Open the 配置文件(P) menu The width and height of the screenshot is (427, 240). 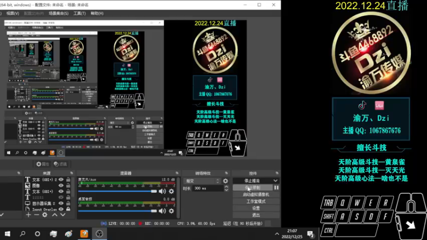34,13
